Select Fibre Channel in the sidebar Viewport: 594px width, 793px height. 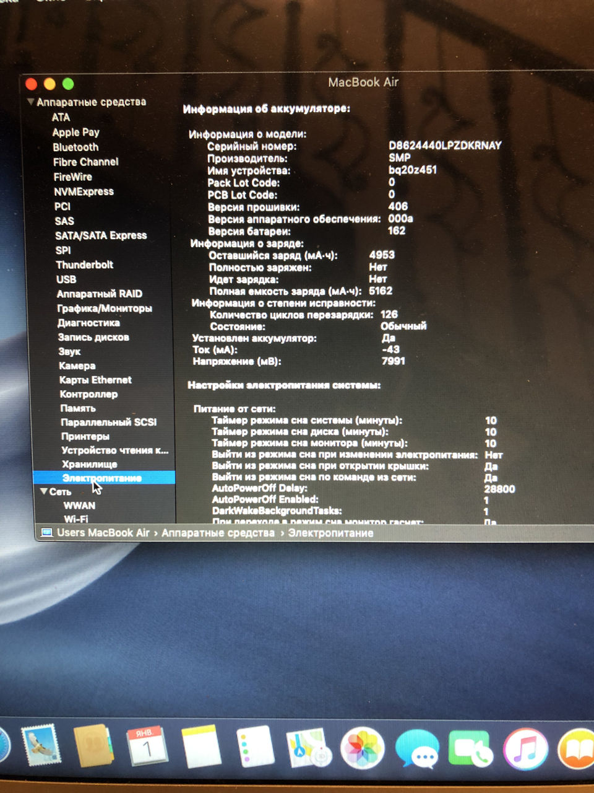pyautogui.click(x=85, y=162)
